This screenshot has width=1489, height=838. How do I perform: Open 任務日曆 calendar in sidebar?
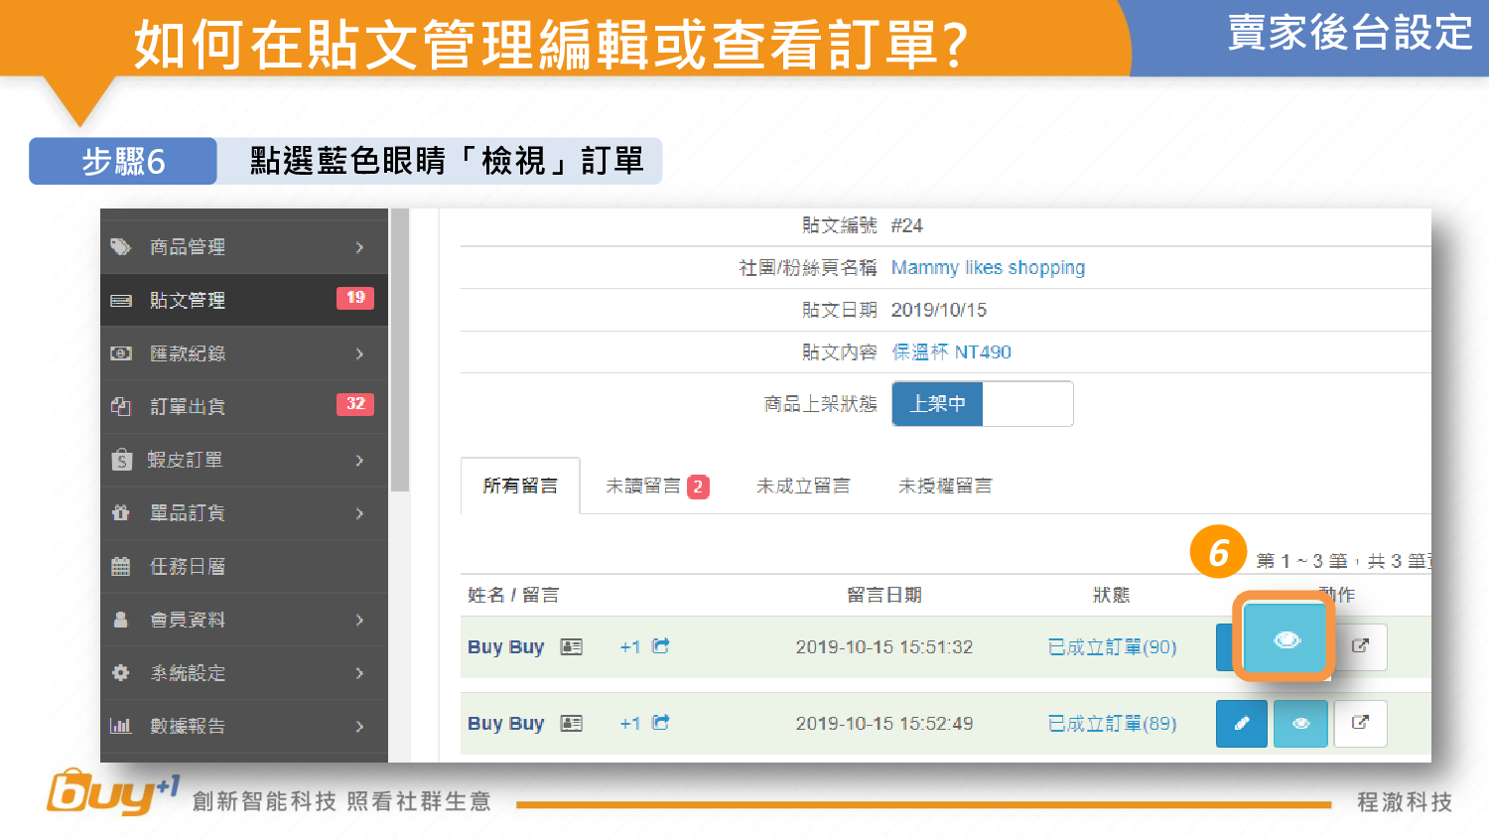pos(188,567)
